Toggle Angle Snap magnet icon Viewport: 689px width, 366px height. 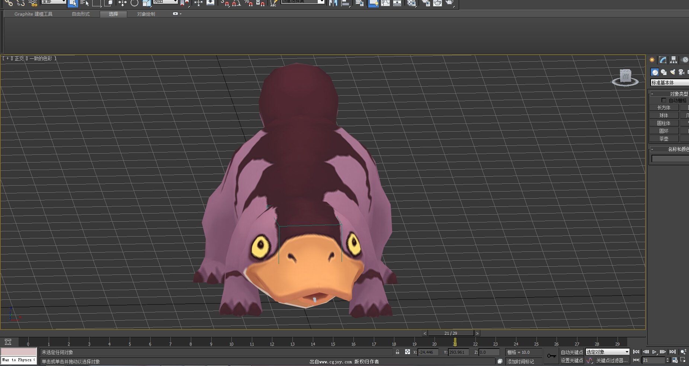point(236,3)
